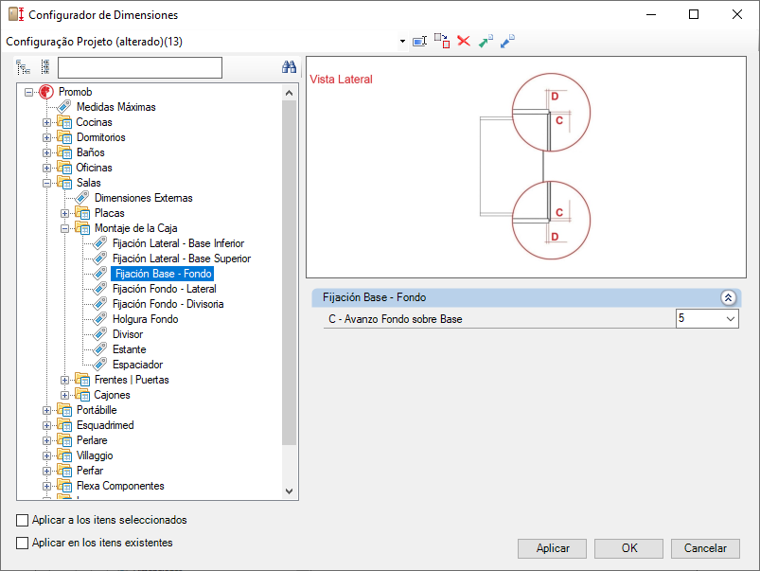Click the tree scrollbar down arrow
This screenshot has height=571, width=760.
[290, 491]
